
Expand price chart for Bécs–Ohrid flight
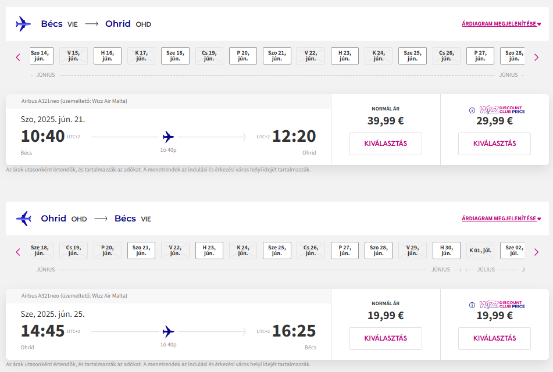coord(501,24)
